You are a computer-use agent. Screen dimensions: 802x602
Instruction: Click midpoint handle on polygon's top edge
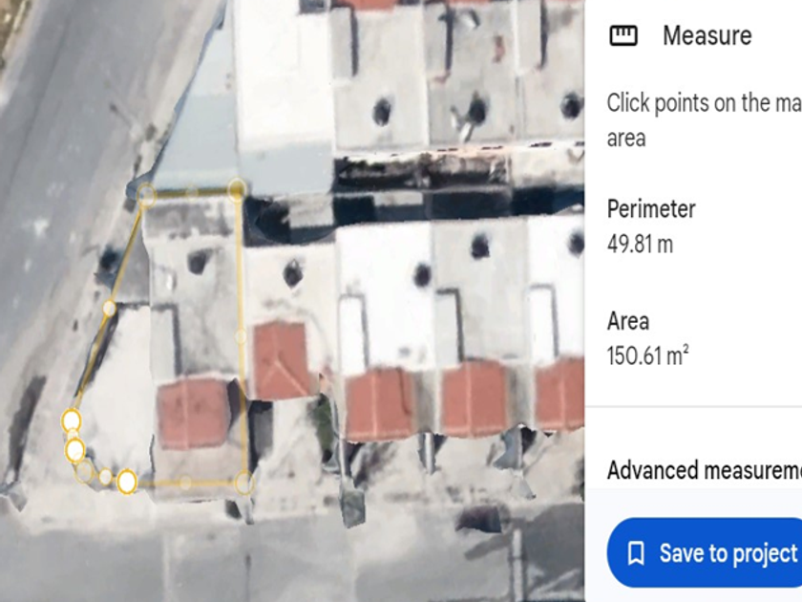[x=191, y=192]
